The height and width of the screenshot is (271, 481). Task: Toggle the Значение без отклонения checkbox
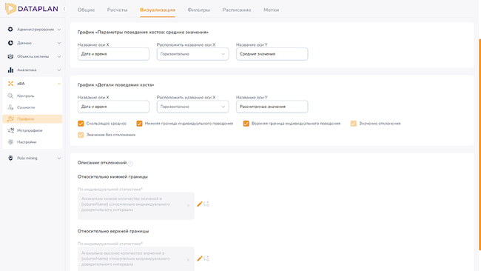point(81,135)
